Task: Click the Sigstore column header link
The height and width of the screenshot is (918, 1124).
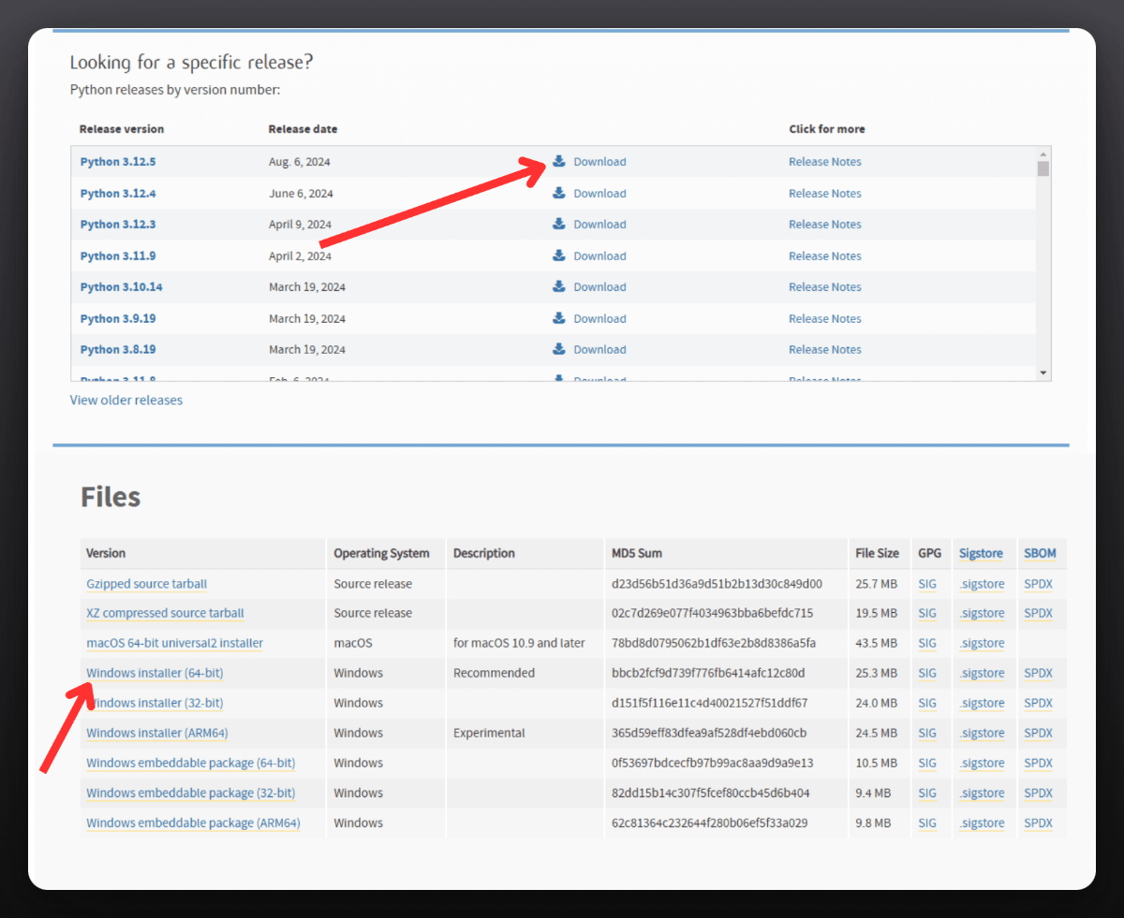Action: [x=981, y=553]
